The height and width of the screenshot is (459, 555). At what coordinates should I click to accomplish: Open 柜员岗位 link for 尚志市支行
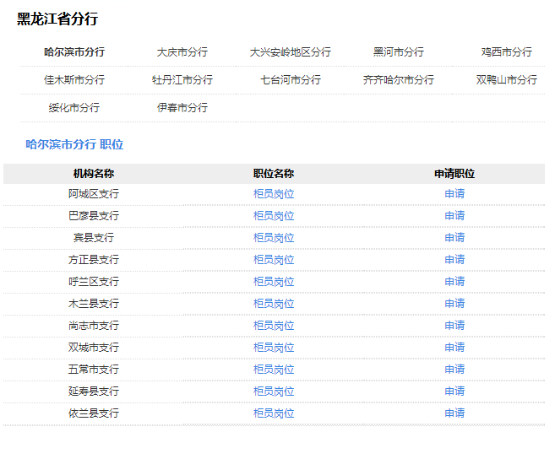274,326
